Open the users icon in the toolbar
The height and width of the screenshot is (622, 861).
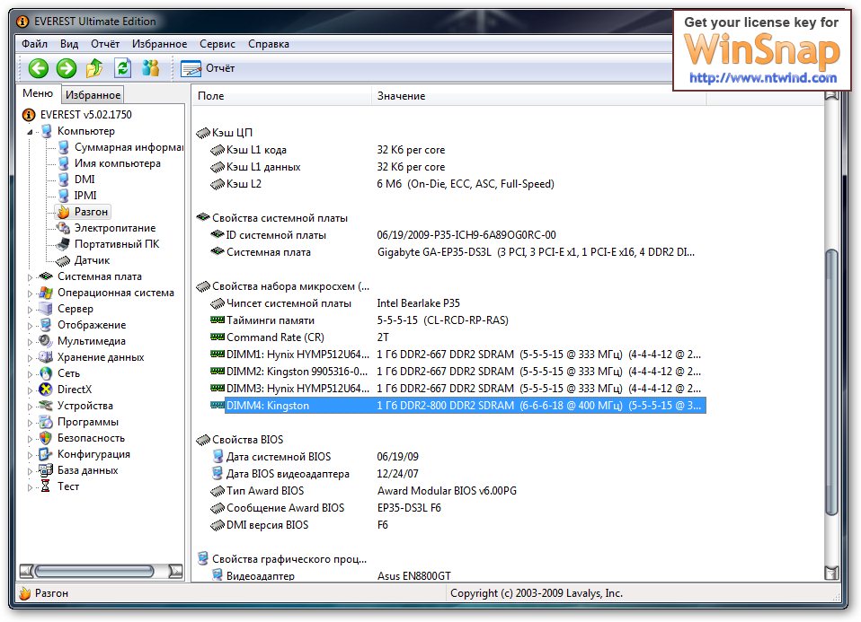[150, 68]
